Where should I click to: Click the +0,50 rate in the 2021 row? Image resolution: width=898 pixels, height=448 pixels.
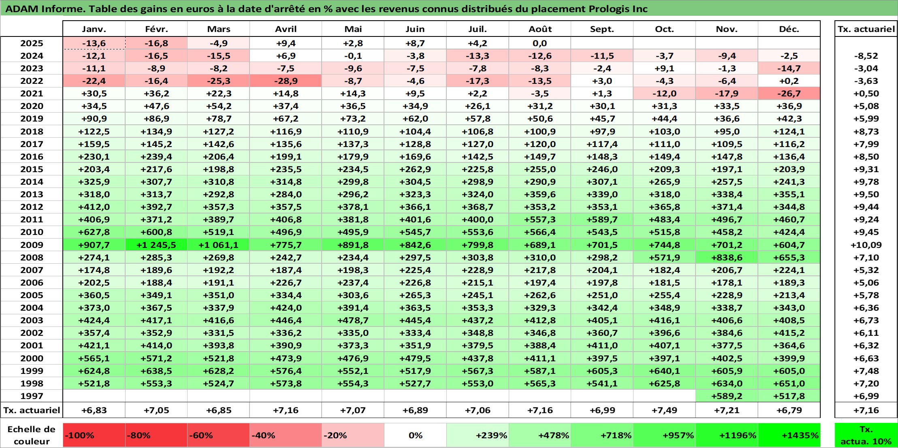[x=866, y=94]
